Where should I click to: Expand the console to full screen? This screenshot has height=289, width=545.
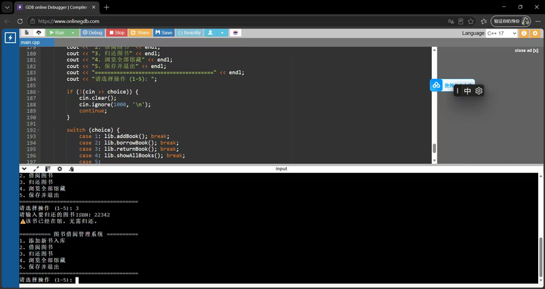[x=36, y=169]
